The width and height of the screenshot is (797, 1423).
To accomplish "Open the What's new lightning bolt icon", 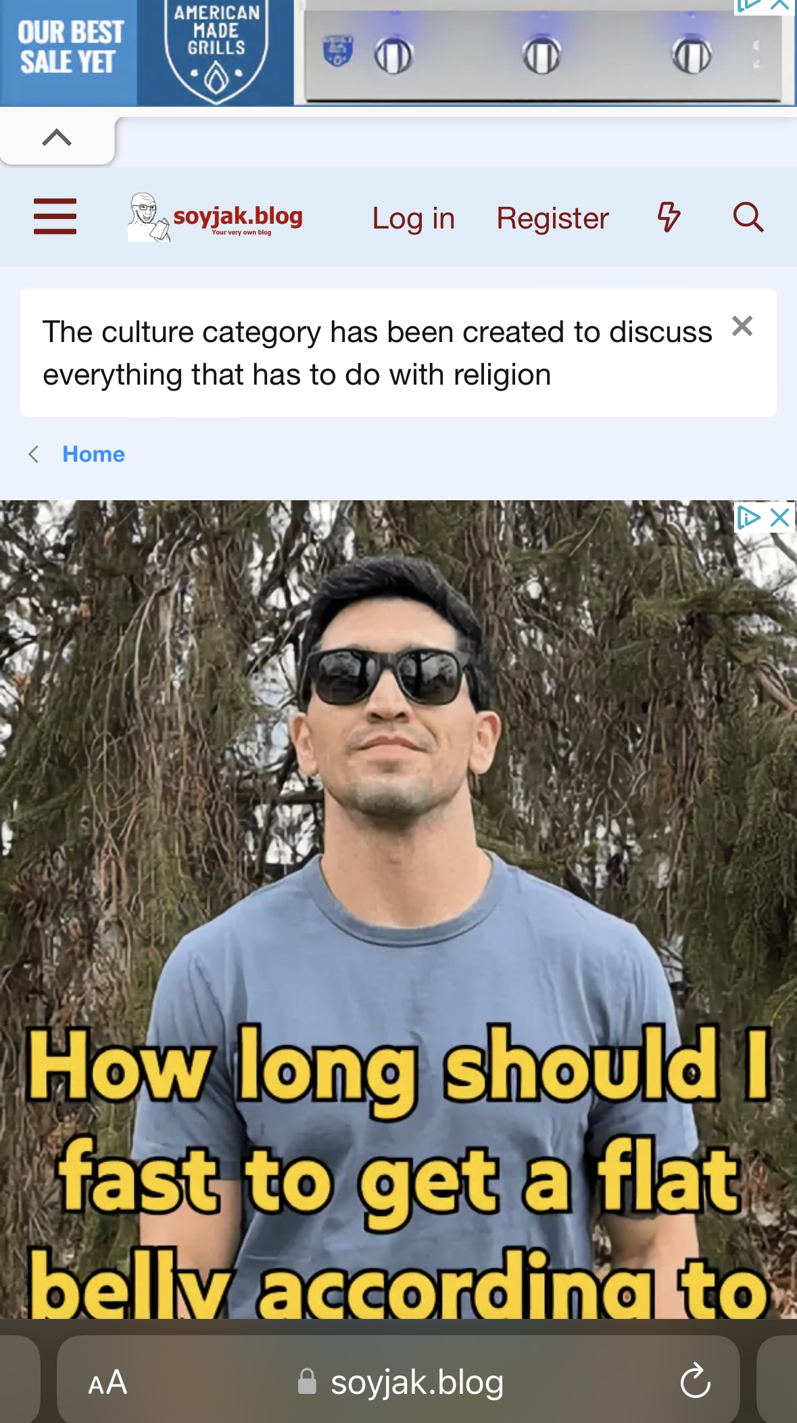I will pyautogui.click(x=669, y=217).
